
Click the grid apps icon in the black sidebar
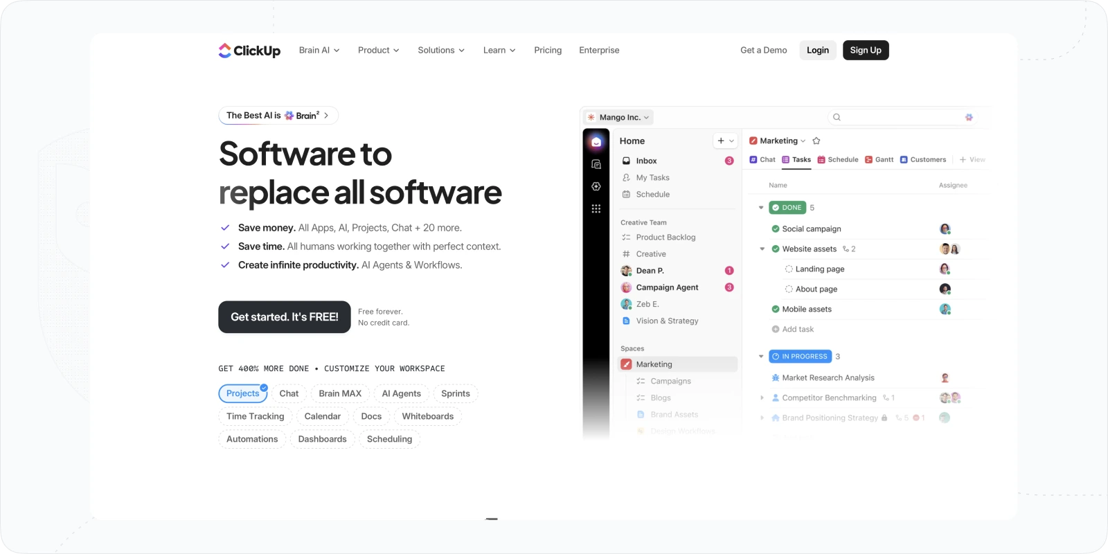pos(596,208)
